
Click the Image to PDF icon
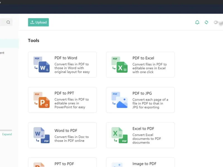click(x=117, y=165)
